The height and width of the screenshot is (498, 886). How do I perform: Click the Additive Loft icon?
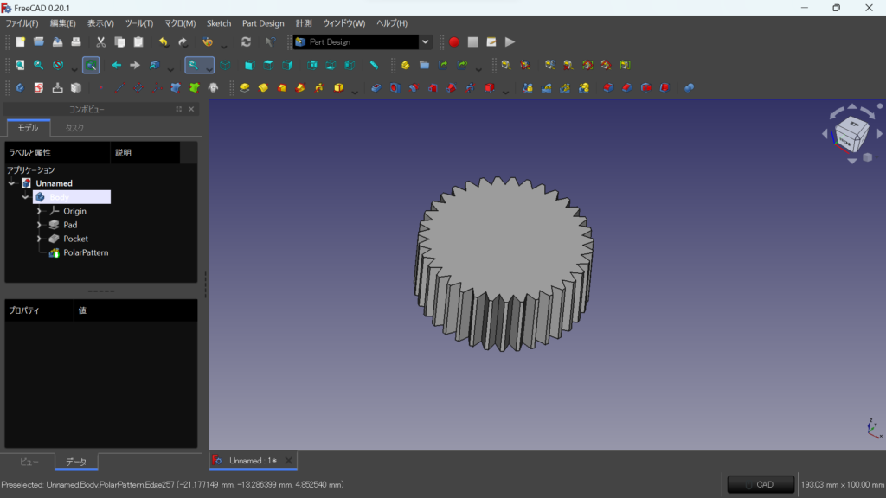point(282,87)
